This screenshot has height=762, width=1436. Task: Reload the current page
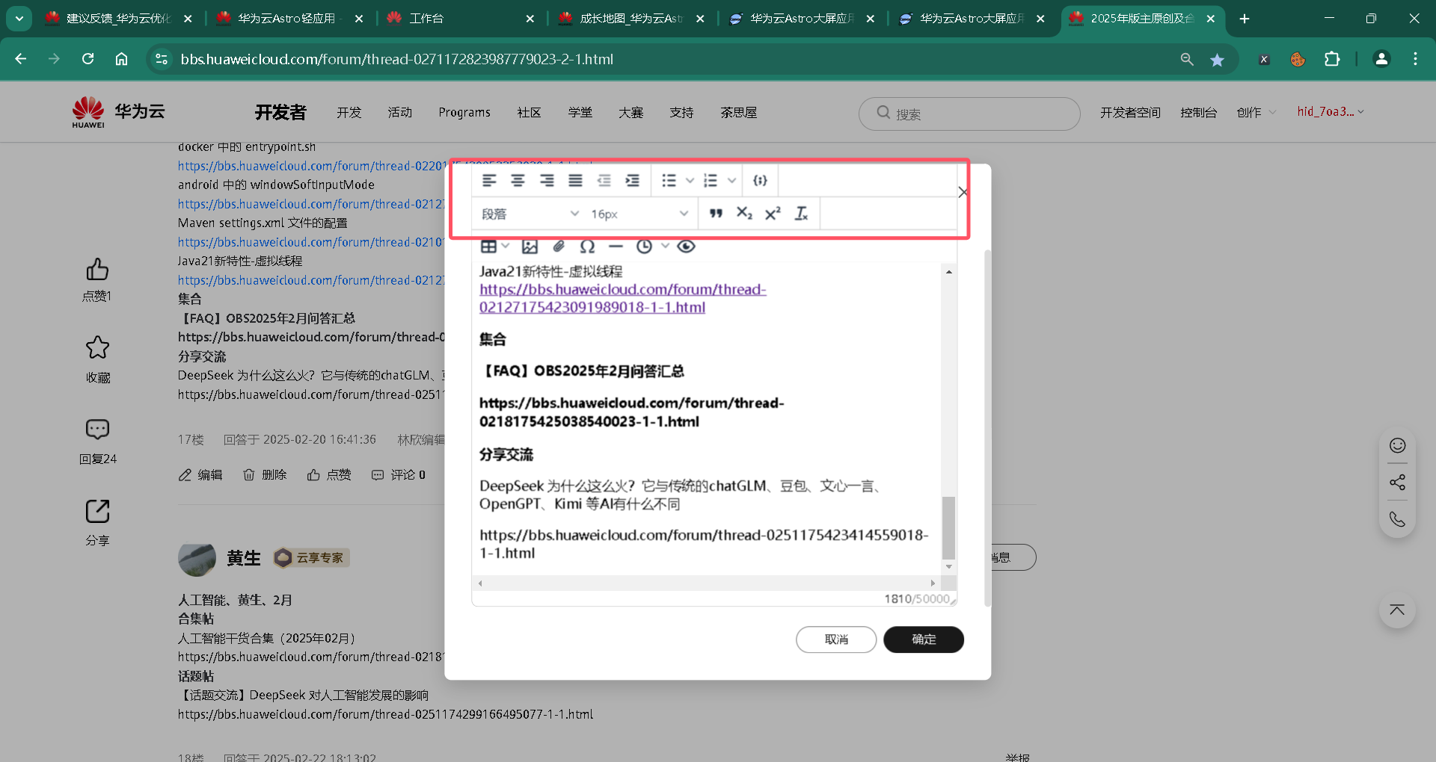pos(88,59)
